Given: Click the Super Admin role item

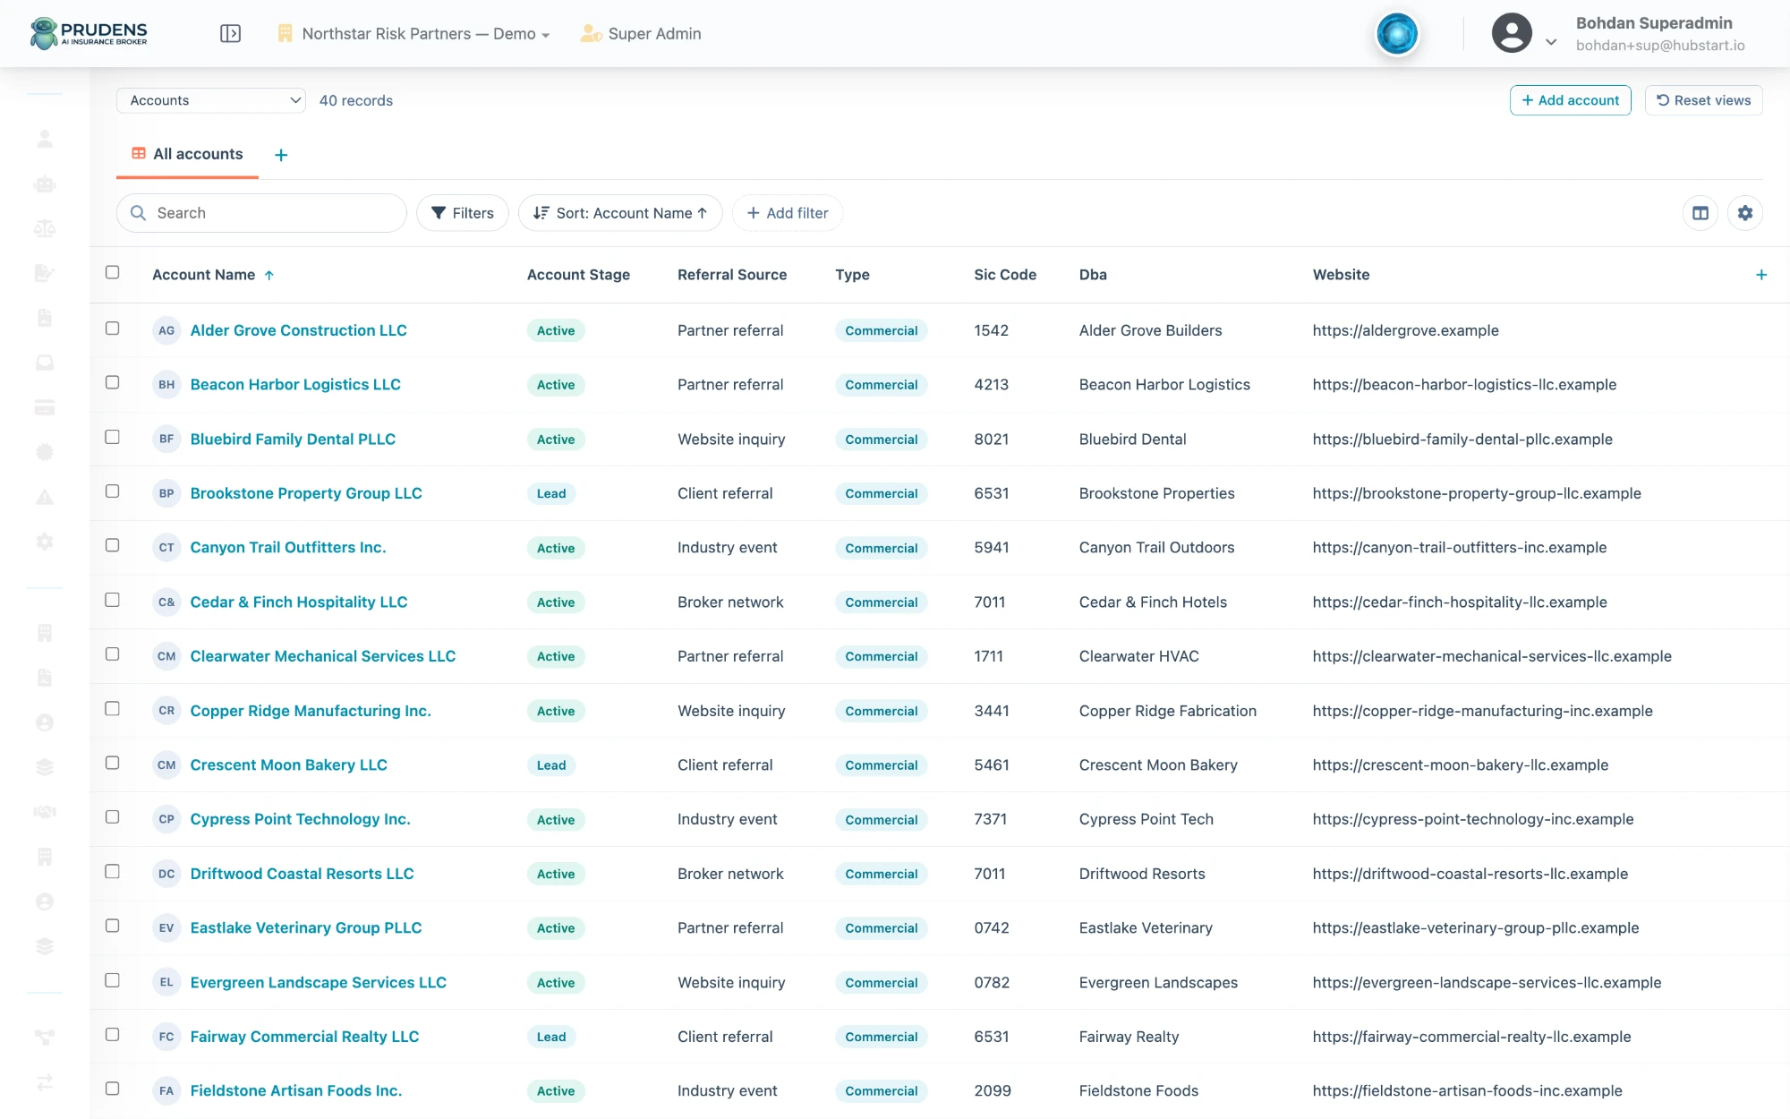Looking at the screenshot, I should coord(641,34).
